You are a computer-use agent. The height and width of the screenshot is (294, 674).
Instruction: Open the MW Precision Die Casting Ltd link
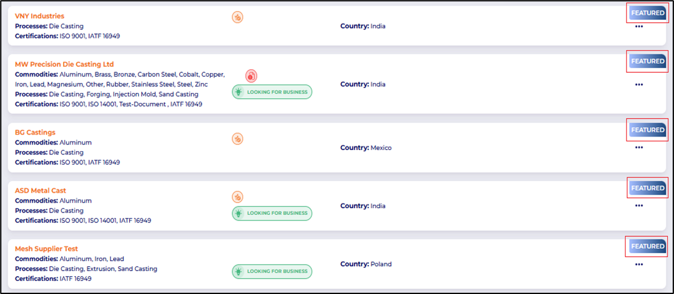(x=64, y=64)
